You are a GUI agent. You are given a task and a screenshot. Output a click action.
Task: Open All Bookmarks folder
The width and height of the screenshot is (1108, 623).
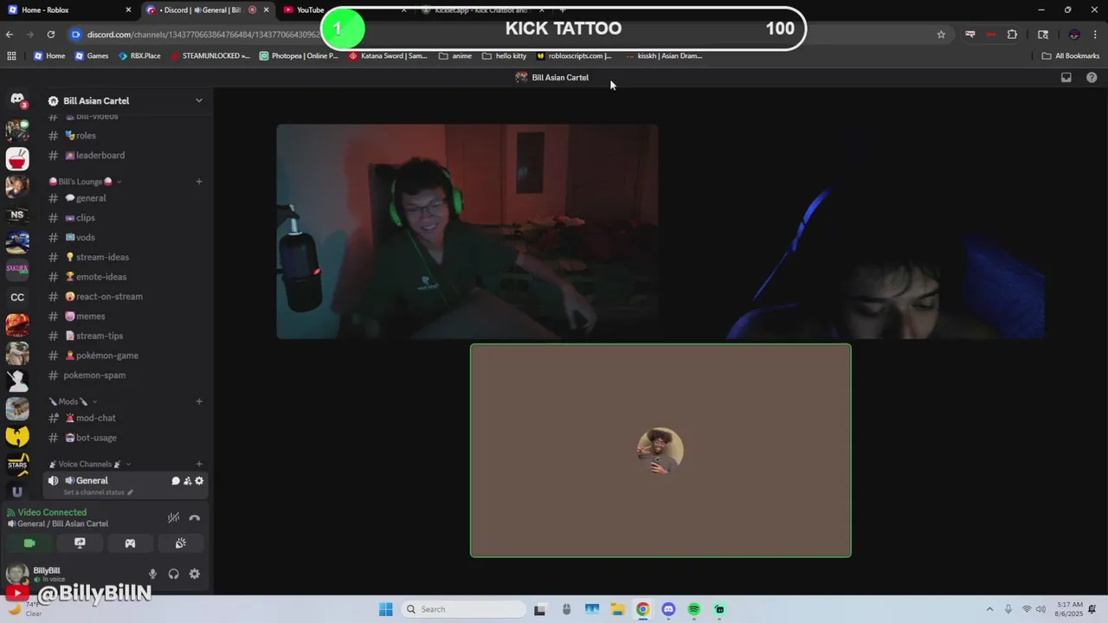[x=1071, y=55]
